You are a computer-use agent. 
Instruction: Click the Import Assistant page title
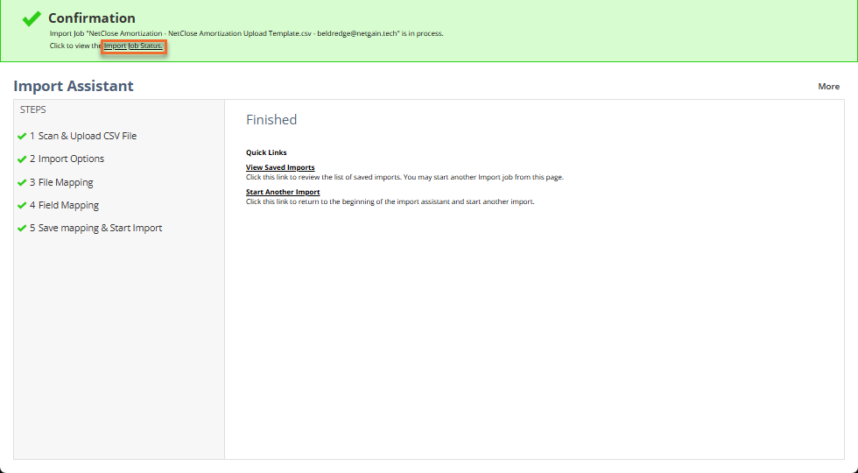click(74, 86)
